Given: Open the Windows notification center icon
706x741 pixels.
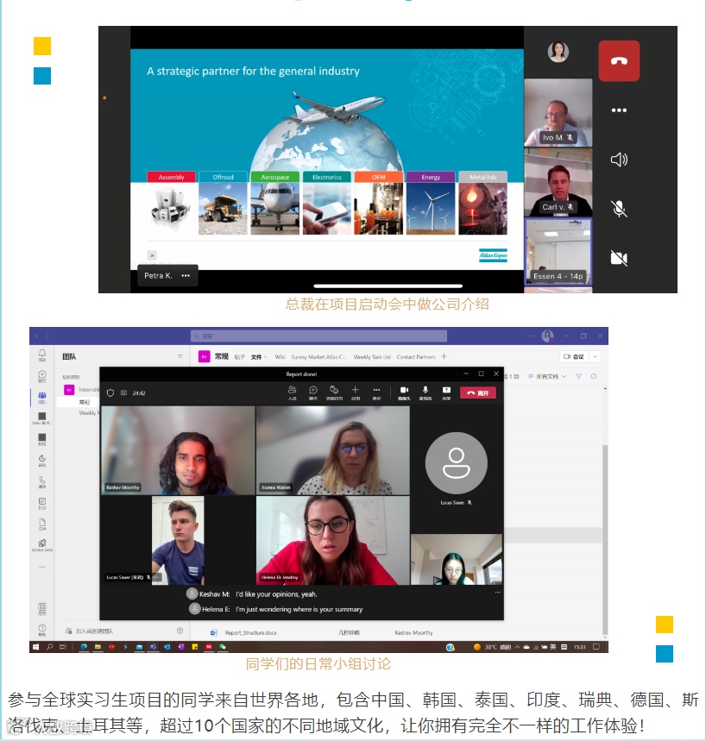Looking at the screenshot, I should [x=596, y=647].
